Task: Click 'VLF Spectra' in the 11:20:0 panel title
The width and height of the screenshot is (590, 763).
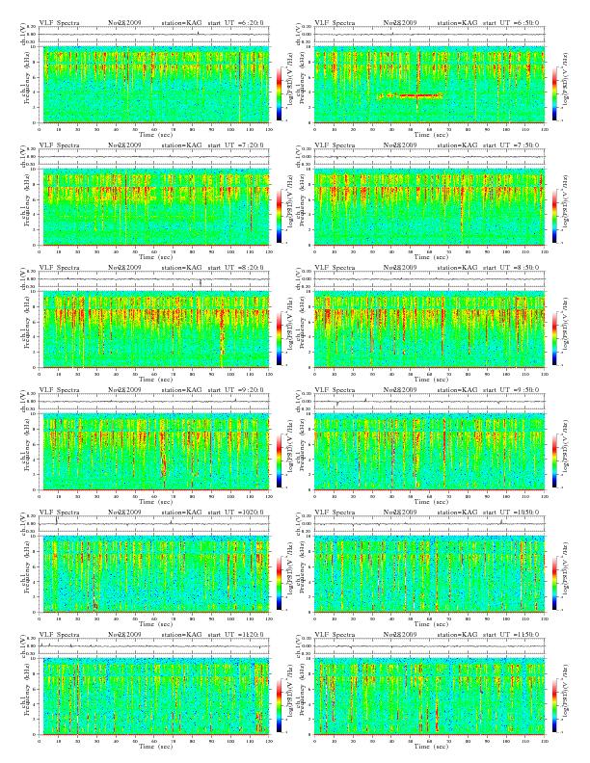Action: tap(59, 635)
